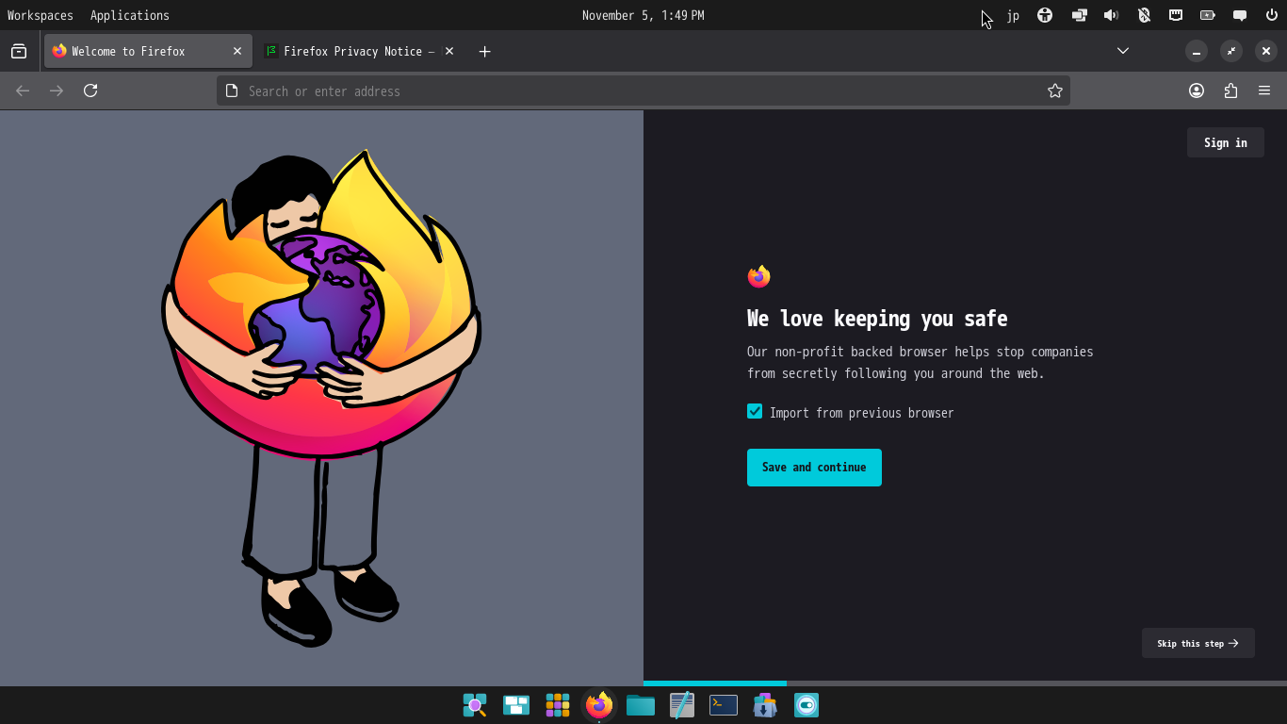Uncheck Import from previous browser
This screenshot has height=724, width=1287.
pos(755,411)
